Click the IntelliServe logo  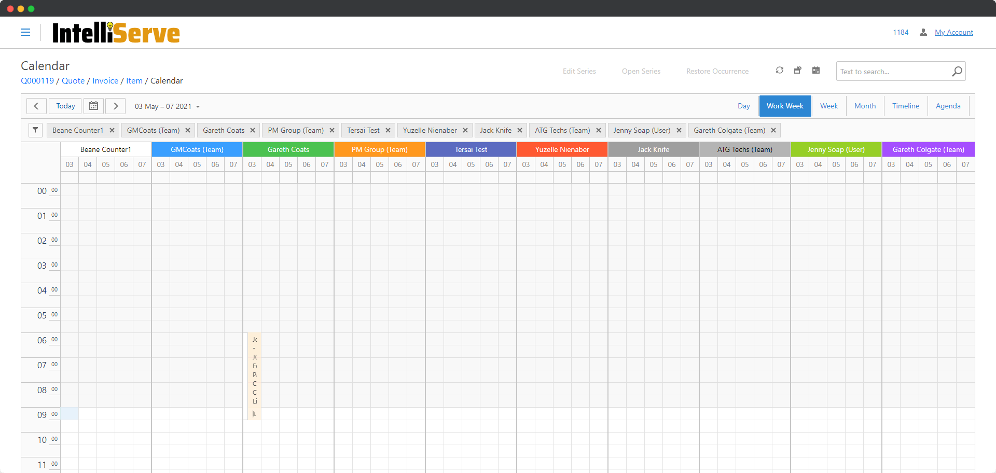(x=116, y=33)
